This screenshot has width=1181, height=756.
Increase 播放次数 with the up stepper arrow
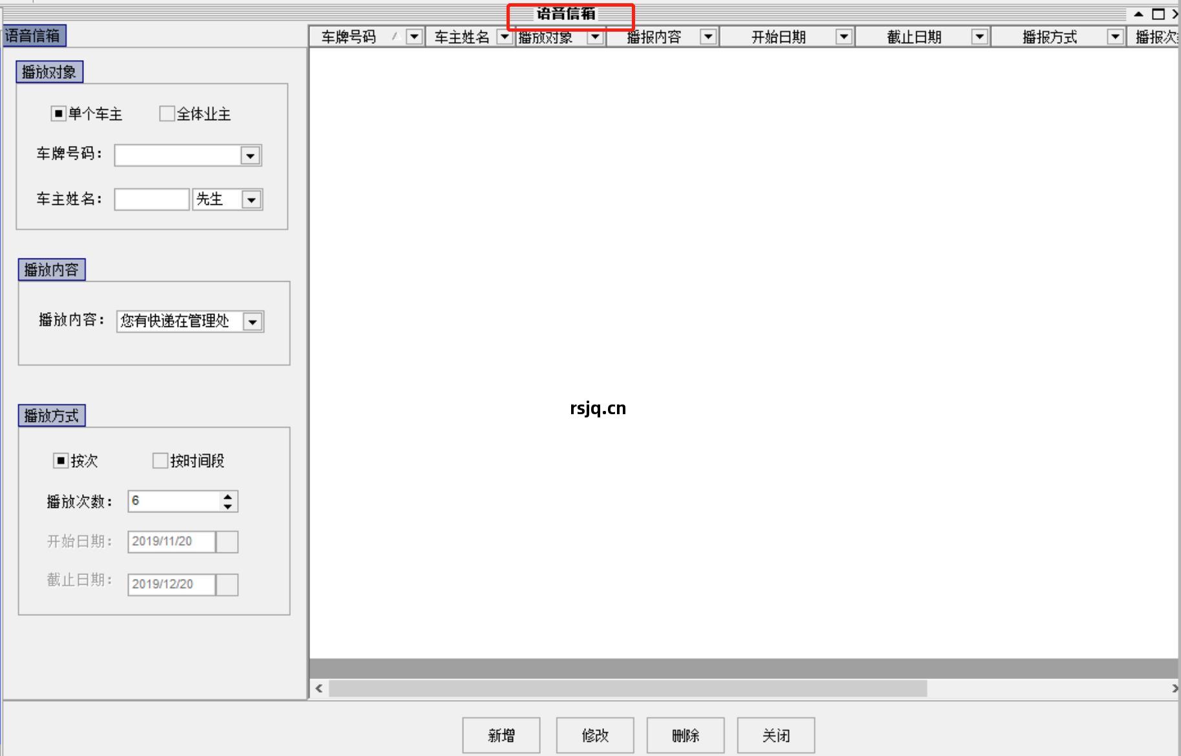pyautogui.click(x=227, y=497)
